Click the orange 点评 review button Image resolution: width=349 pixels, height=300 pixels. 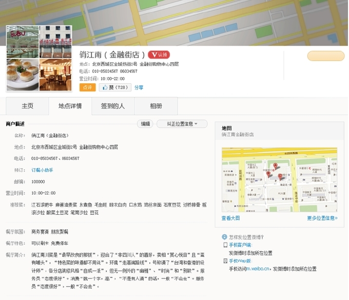pyautogui.click(x=87, y=87)
